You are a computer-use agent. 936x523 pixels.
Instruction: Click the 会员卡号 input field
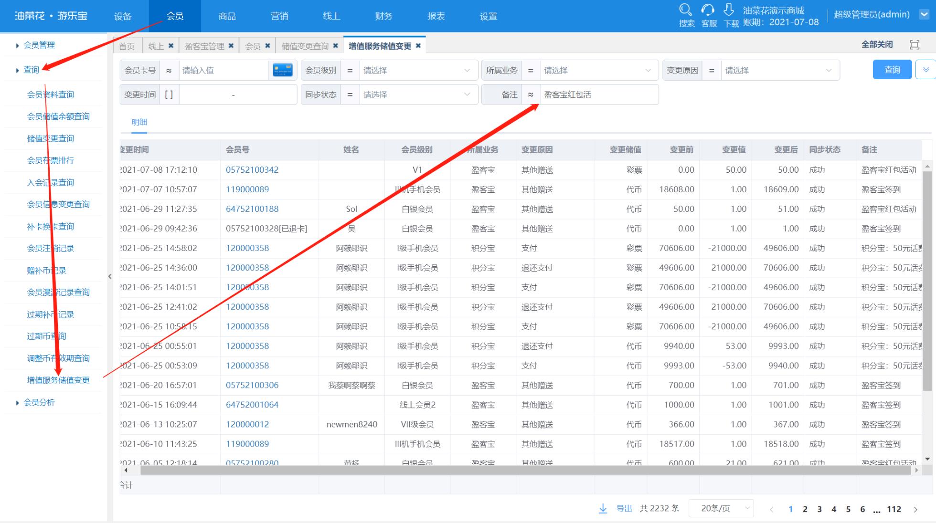coord(224,70)
